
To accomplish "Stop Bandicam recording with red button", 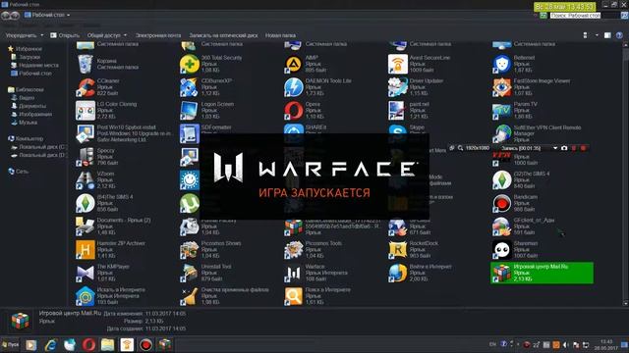I will coord(583,148).
